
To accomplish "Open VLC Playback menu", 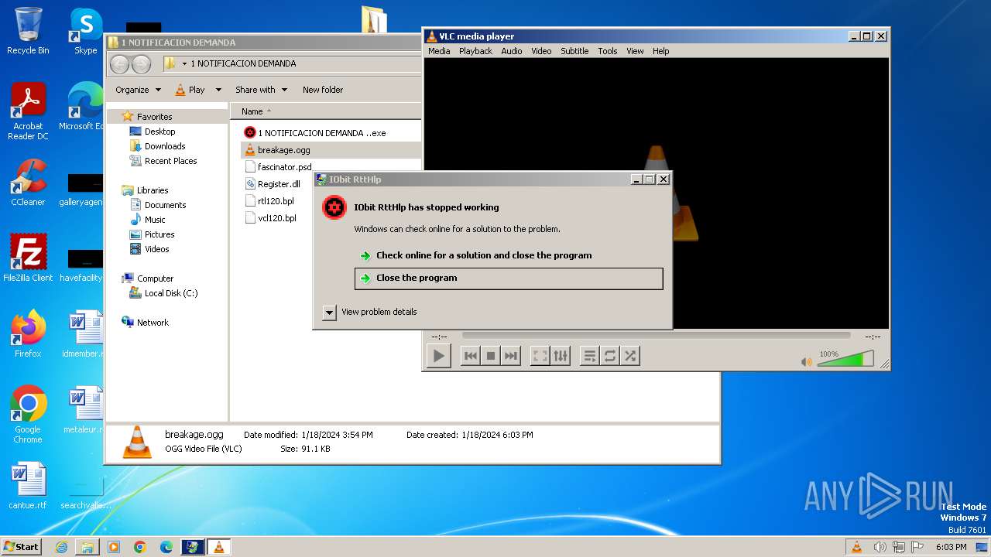I will point(475,51).
